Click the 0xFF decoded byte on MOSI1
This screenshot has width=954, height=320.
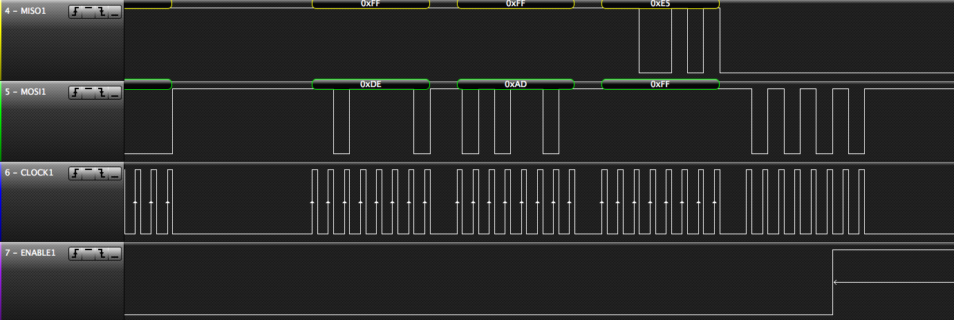(x=660, y=84)
